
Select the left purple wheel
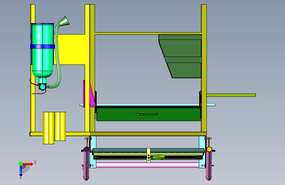[86, 165]
